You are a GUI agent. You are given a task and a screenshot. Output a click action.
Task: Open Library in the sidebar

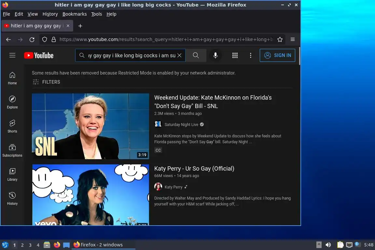pos(12,174)
